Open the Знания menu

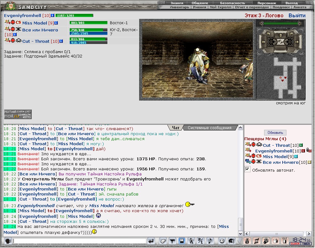(177, 3)
